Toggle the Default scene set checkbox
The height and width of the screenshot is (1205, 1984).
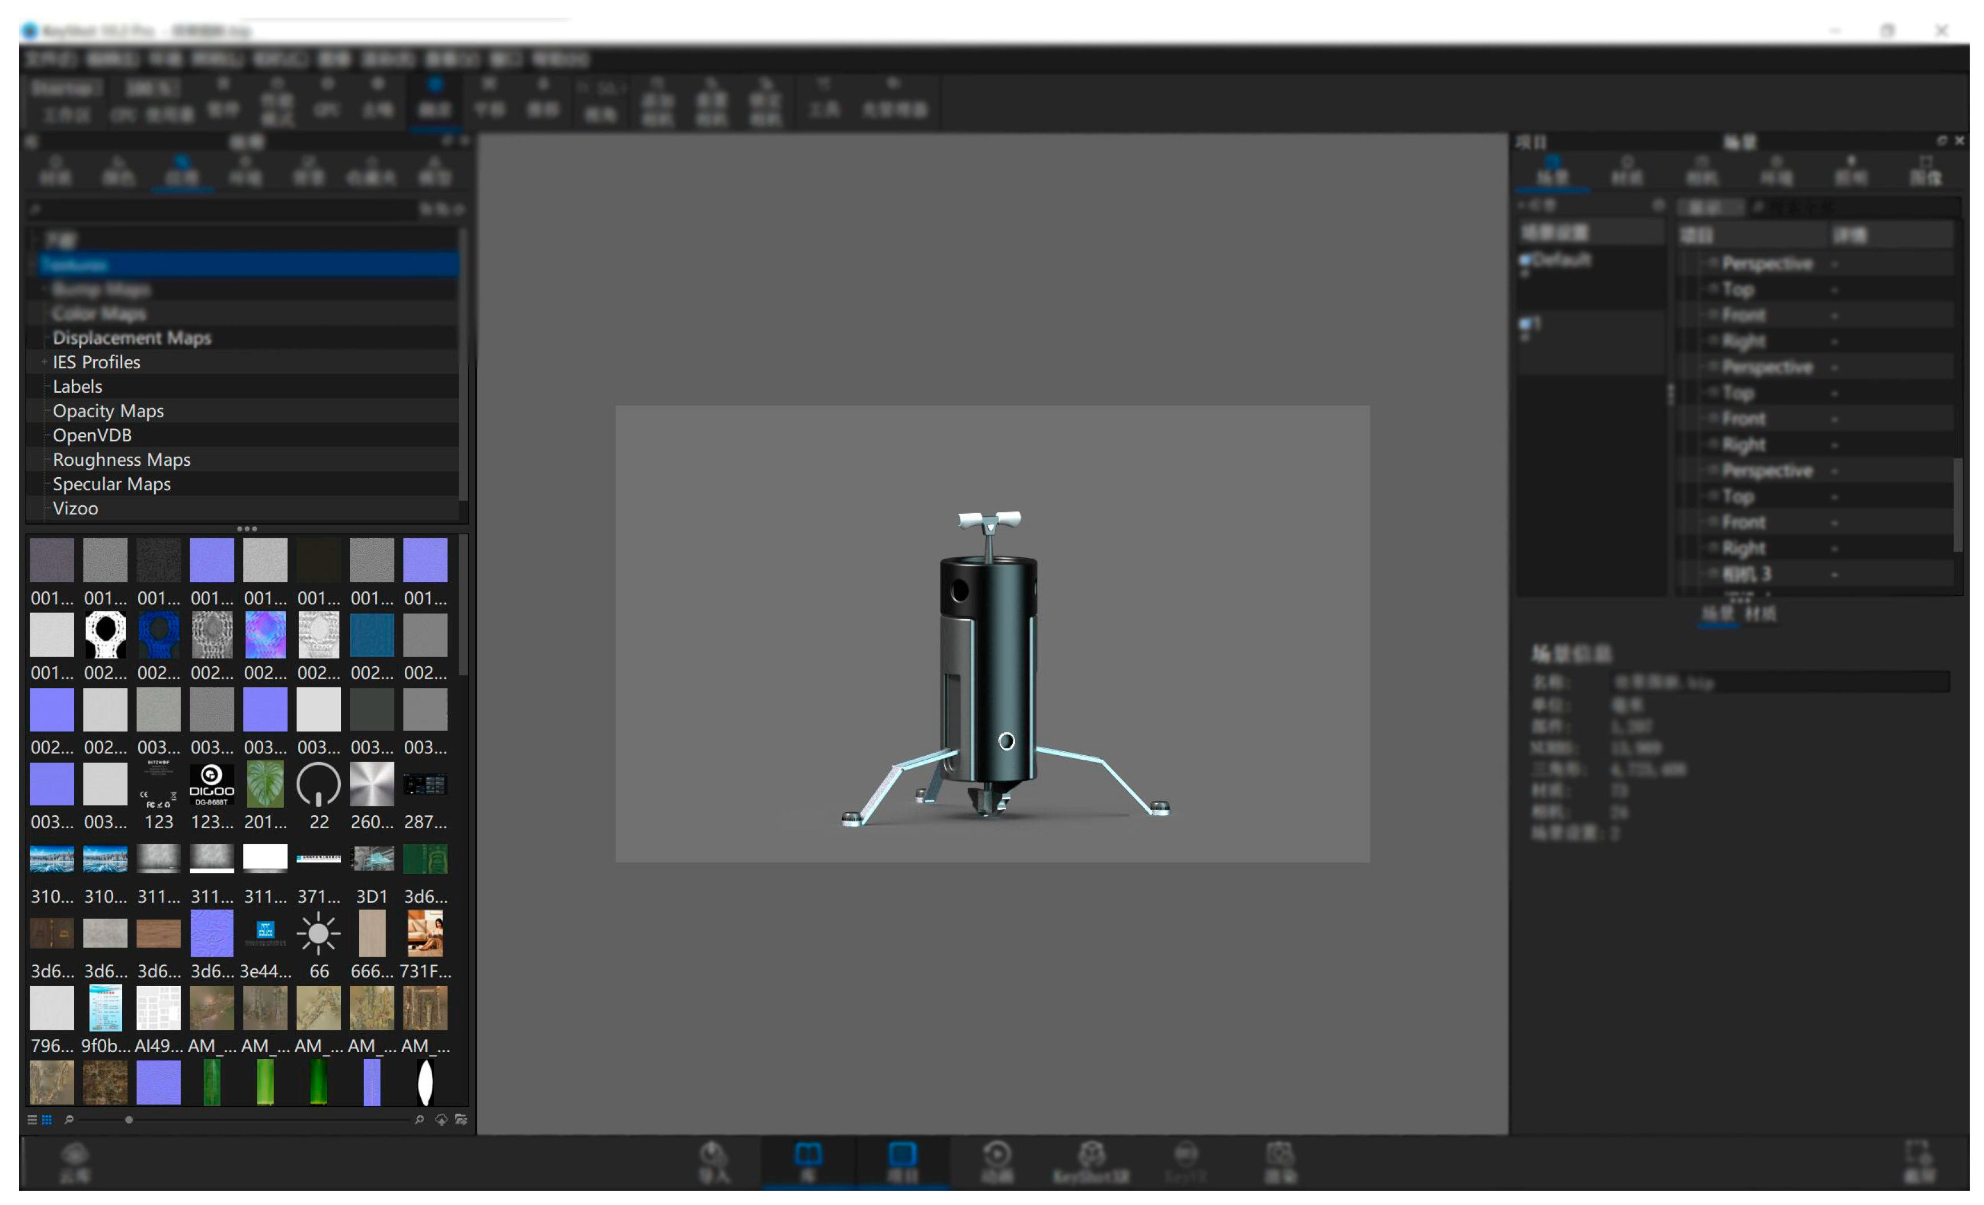(1524, 260)
